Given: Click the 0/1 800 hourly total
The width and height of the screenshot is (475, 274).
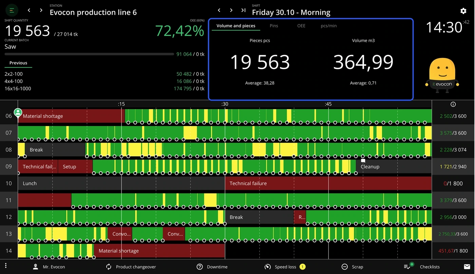Looking at the screenshot, I should click(453, 183).
